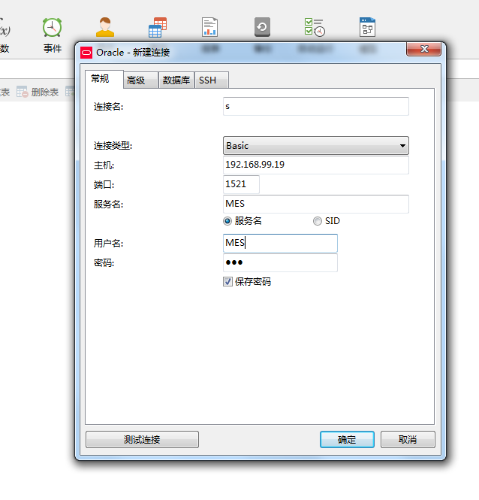Click the 用户名 input field
Screen dimensions: 479x500
pos(280,244)
